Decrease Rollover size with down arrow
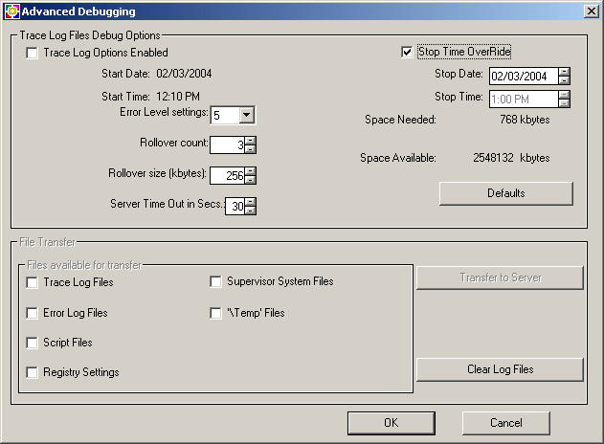The image size is (604, 444). [x=251, y=180]
